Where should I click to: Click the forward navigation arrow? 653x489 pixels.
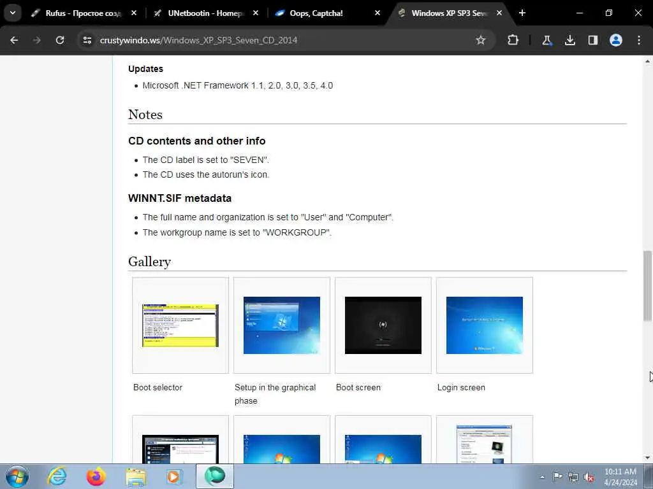36,40
